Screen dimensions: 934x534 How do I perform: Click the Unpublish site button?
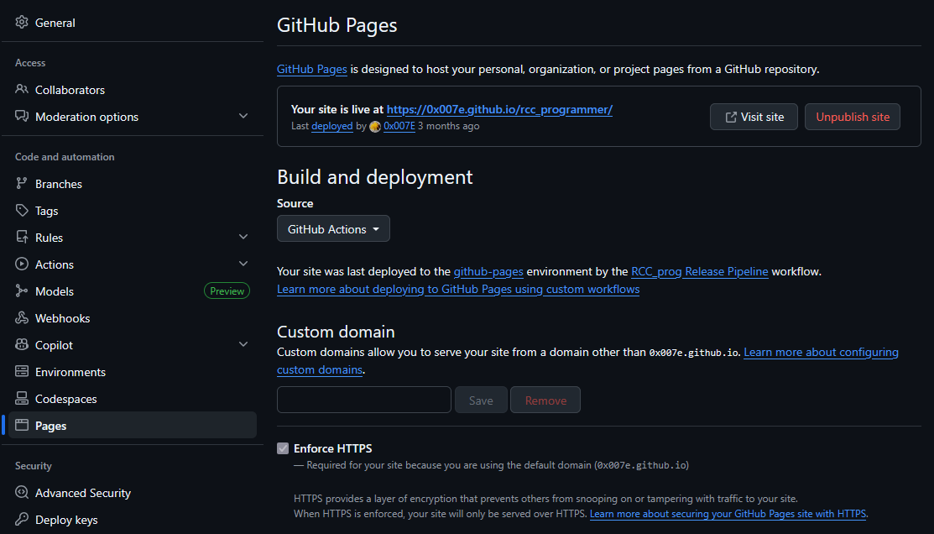tap(853, 117)
